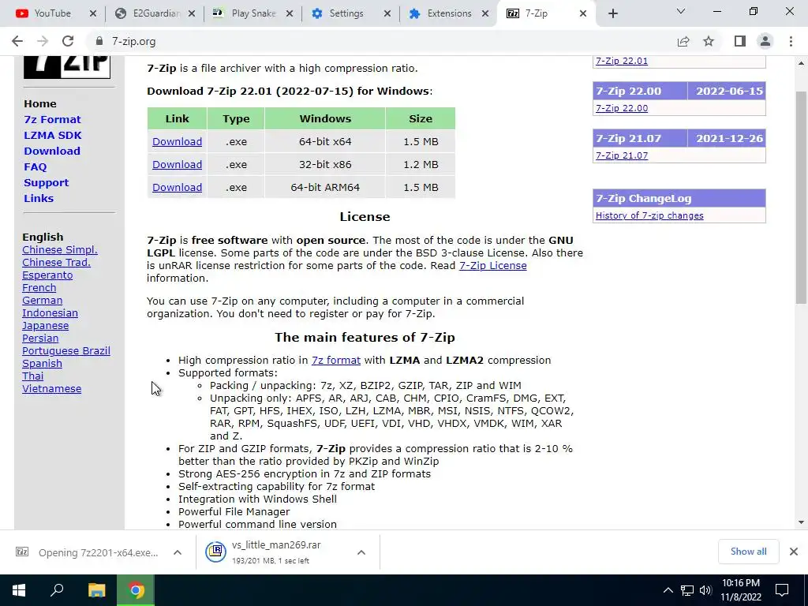Open the Links page
The image size is (808, 606).
(39, 198)
